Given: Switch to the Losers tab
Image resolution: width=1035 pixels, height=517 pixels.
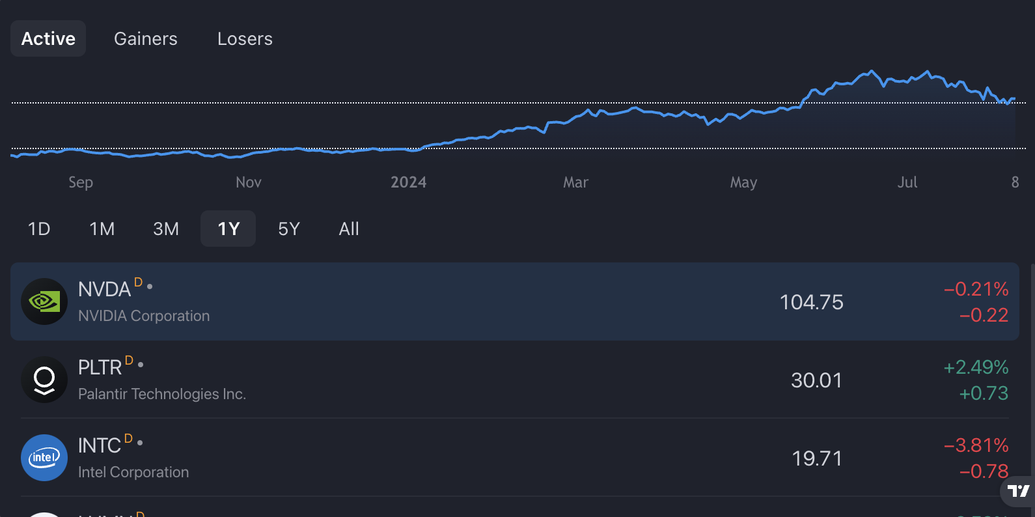Looking at the screenshot, I should point(245,38).
